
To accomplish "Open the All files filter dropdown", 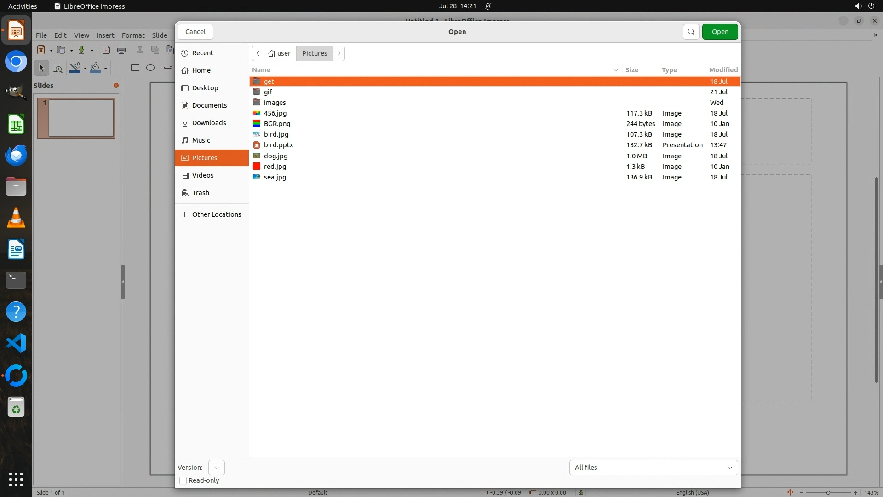I will pos(653,468).
